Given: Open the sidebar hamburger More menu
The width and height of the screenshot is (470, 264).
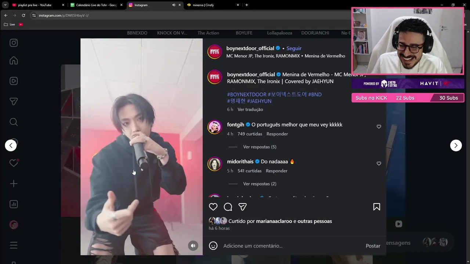Looking at the screenshot, I should [14, 245].
